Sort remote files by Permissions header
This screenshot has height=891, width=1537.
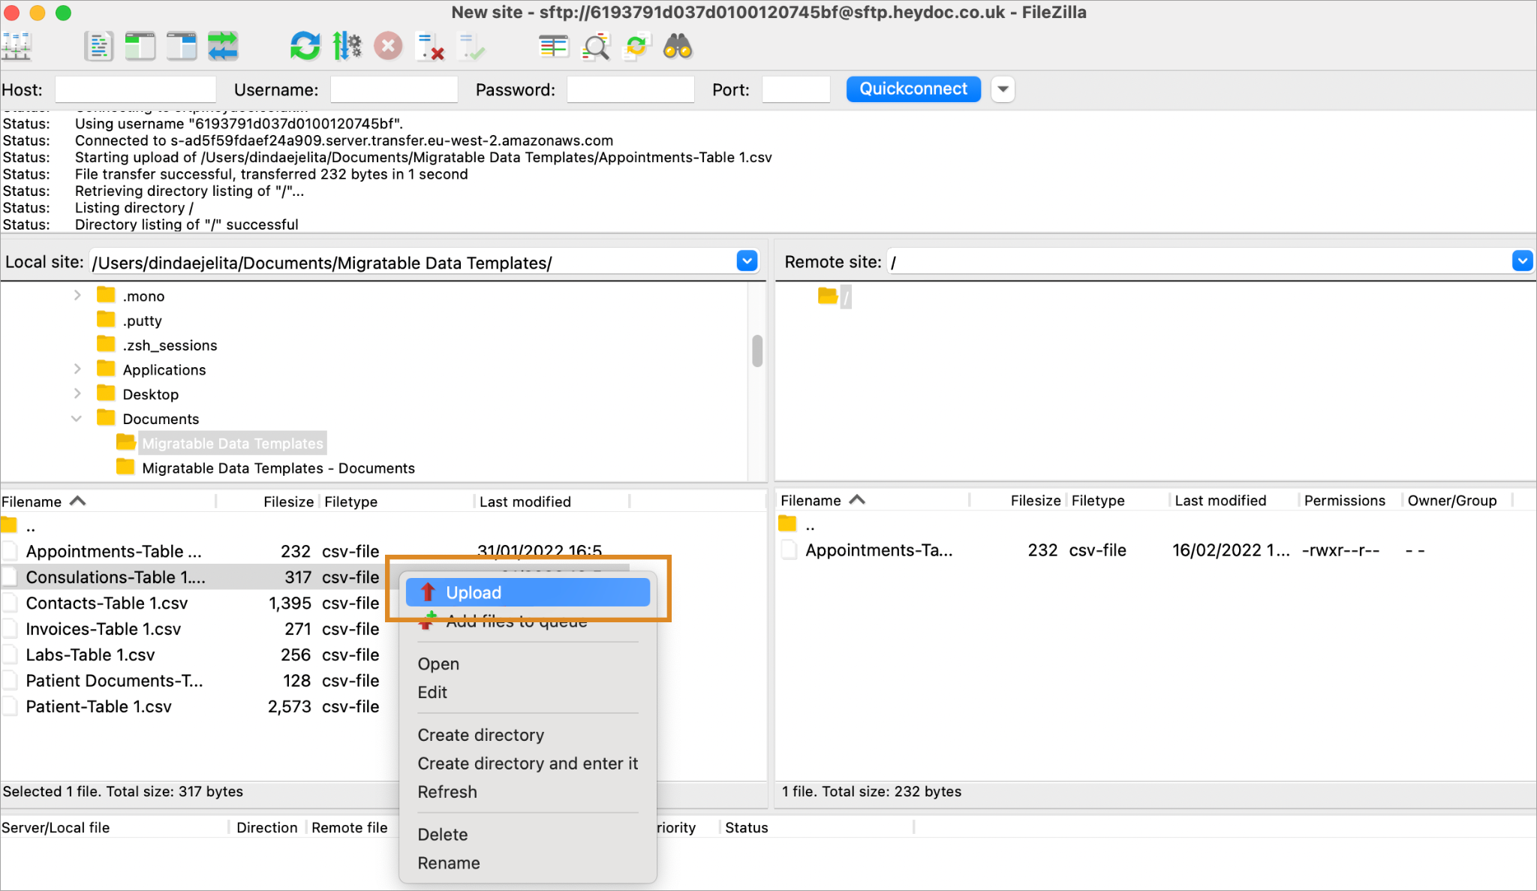coord(1345,501)
